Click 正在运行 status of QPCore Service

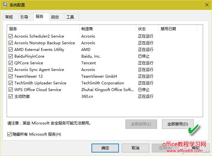click(146, 63)
